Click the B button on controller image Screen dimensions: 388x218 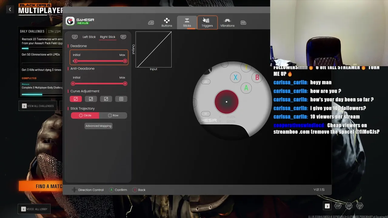tap(257, 78)
